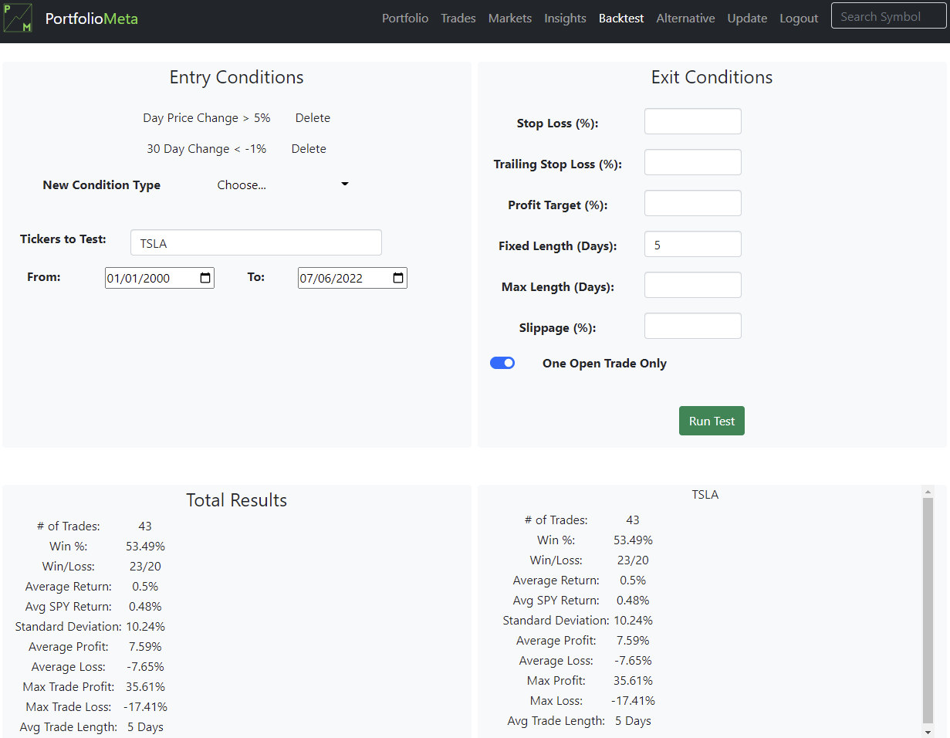Click Total Results Max Trade Loss -17.41%
950x738 pixels.
click(145, 707)
